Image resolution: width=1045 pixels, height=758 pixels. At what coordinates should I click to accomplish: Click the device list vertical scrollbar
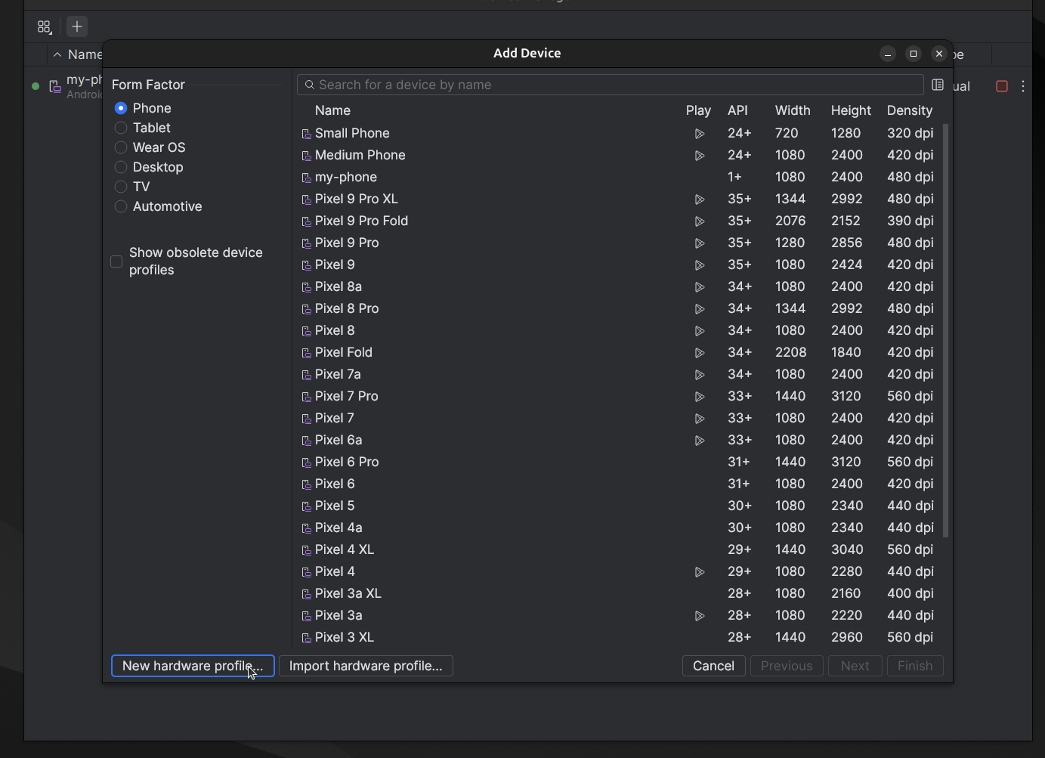click(x=946, y=330)
